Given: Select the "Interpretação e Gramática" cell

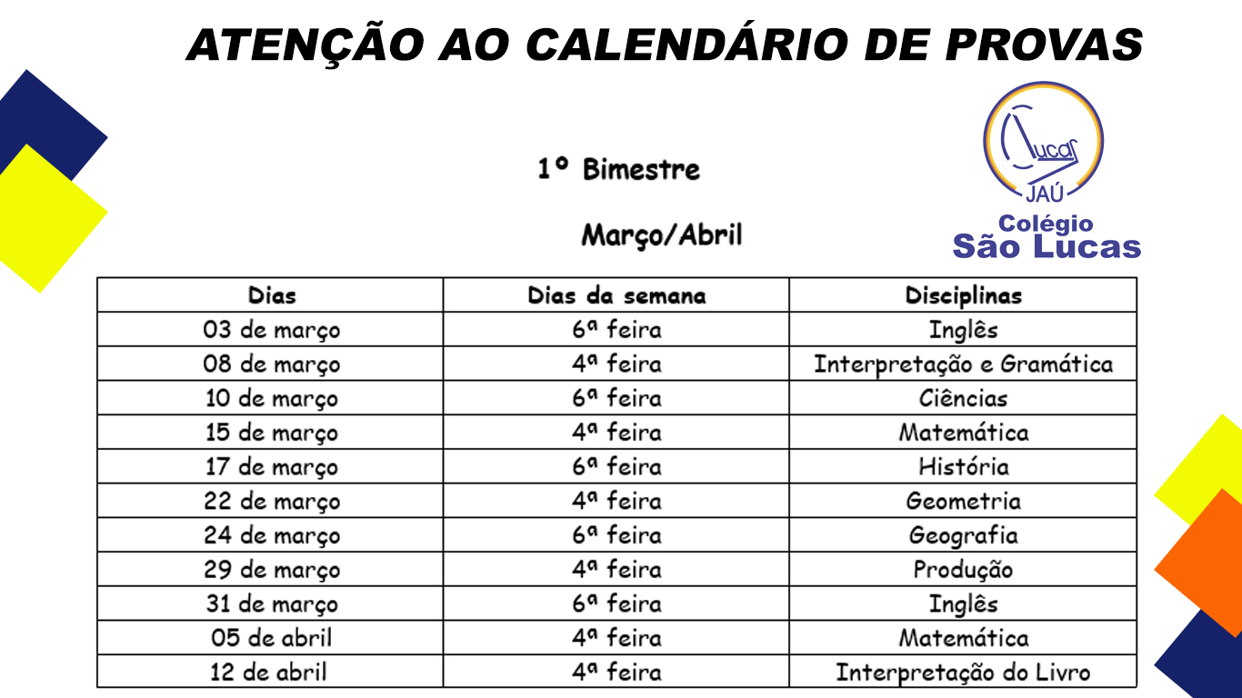Looking at the screenshot, I should [x=963, y=364].
